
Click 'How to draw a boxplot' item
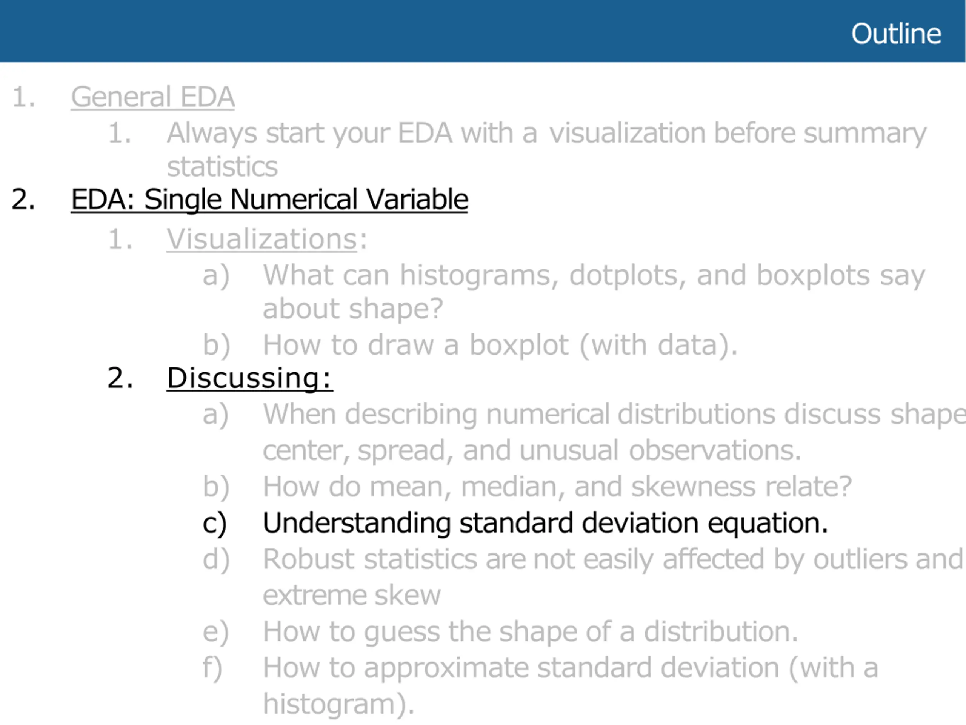tap(500, 345)
